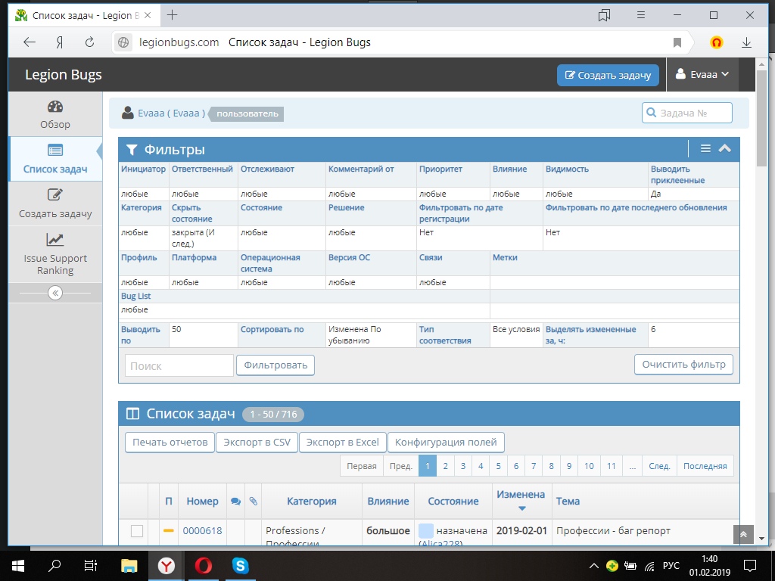Open the Категория filter selector
This screenshot has width=775, height=581.
pos(142,207)
